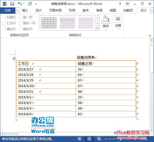Click the 销售成绩表 title text
Viewport: 154px width, 142px height.
[x=86, y=57]
